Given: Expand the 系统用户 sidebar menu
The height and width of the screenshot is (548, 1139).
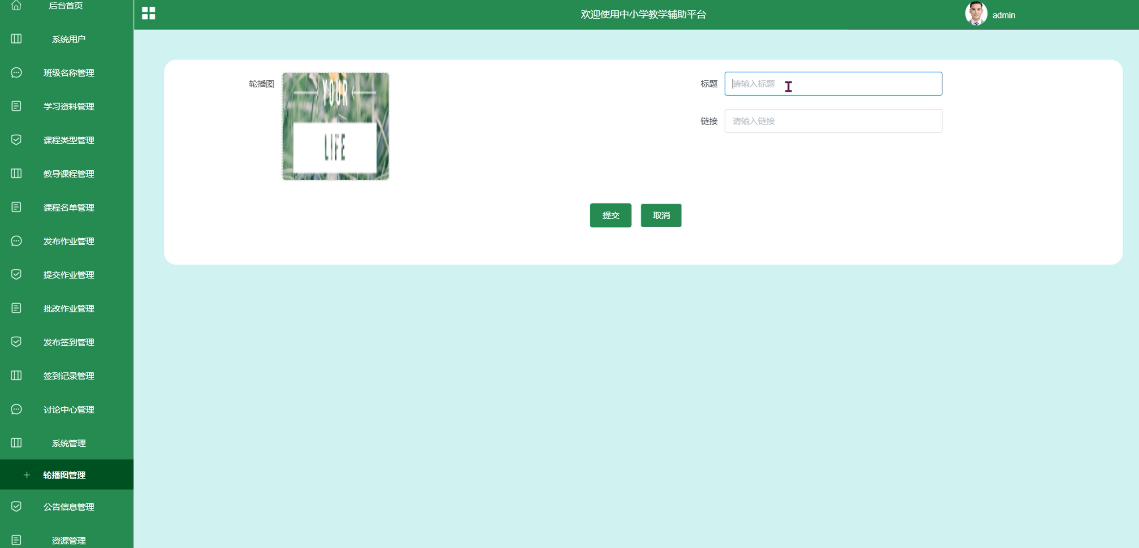Looking at the screenshot, I should [68, 39].
